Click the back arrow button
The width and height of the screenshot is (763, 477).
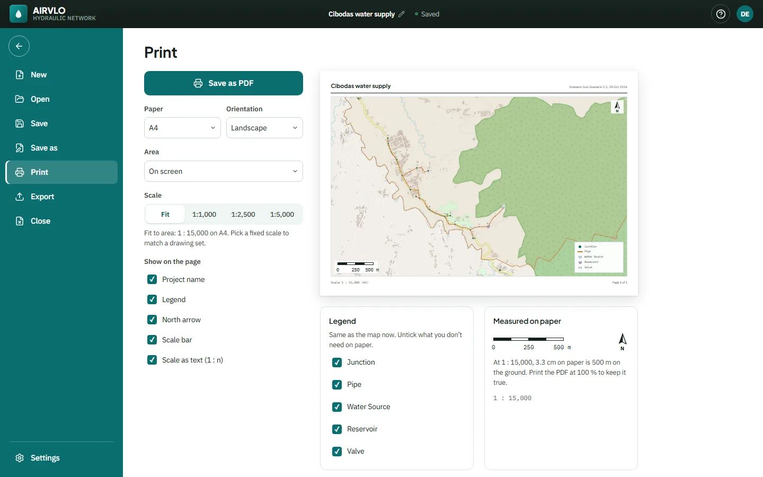pos(19,46)
